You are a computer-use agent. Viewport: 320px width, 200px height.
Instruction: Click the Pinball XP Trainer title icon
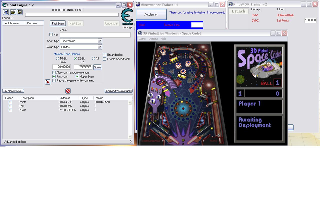(x=230, y=4)
